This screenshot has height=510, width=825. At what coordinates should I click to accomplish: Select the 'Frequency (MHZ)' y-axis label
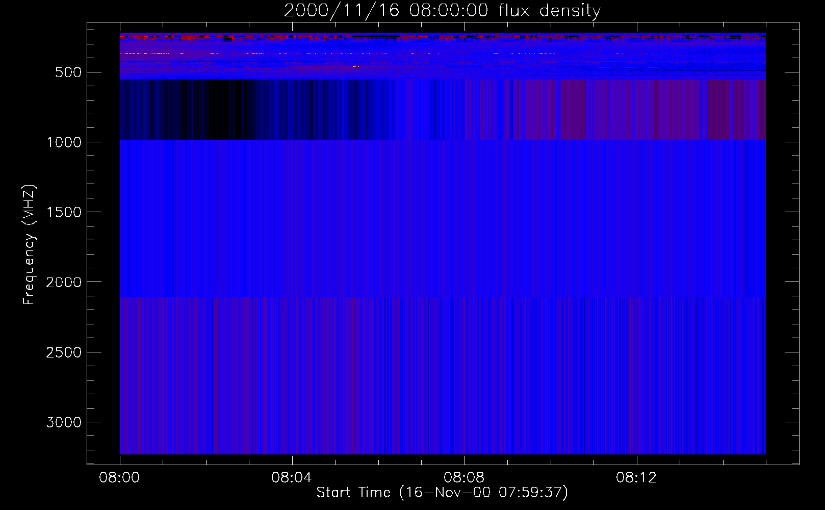point(29,245)
